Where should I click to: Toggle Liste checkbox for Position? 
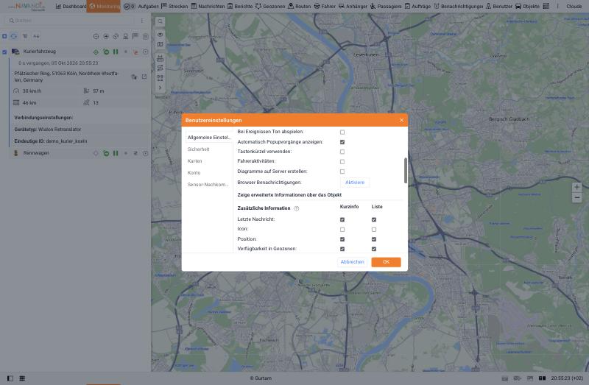point(374,239)
